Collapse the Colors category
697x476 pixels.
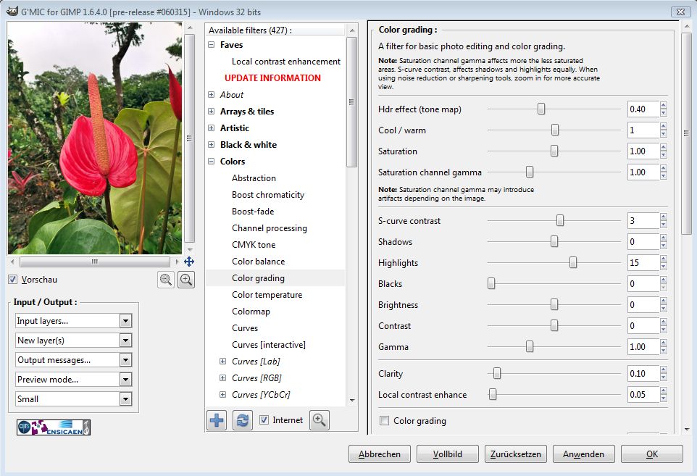(212, 162)
